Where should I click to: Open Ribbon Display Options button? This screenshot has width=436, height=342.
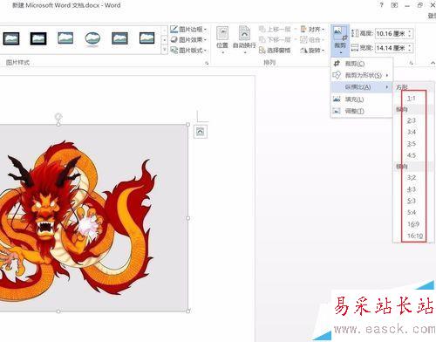point(394,5)
